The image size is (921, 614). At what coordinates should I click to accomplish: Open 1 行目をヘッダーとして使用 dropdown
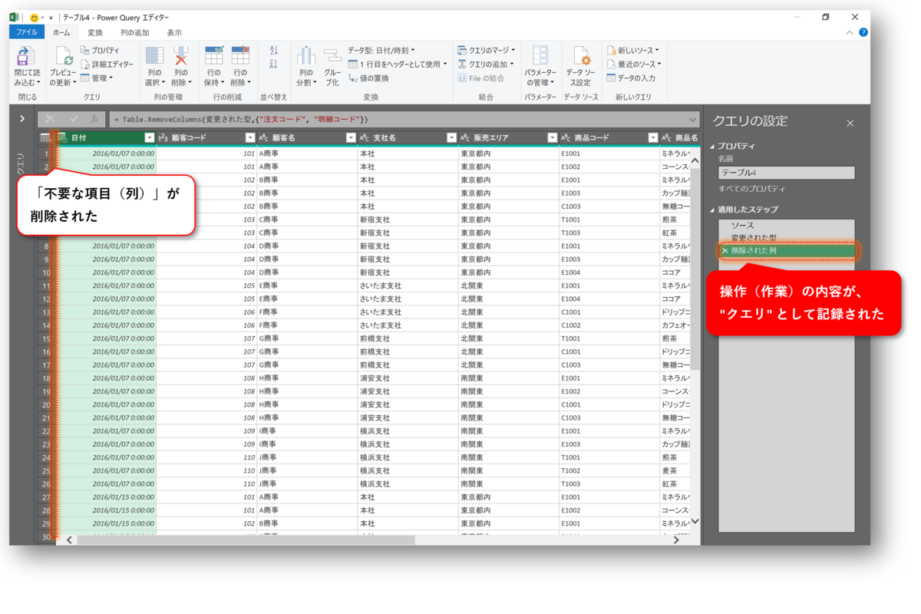click(x=398, y=64)
